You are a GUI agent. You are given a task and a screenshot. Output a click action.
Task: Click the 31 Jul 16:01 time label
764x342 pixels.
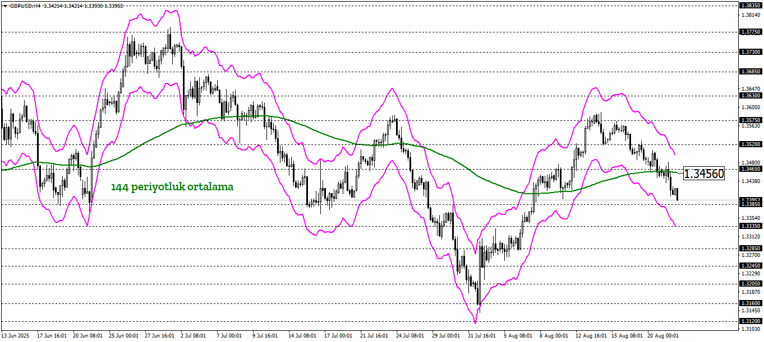coord(482,336)
